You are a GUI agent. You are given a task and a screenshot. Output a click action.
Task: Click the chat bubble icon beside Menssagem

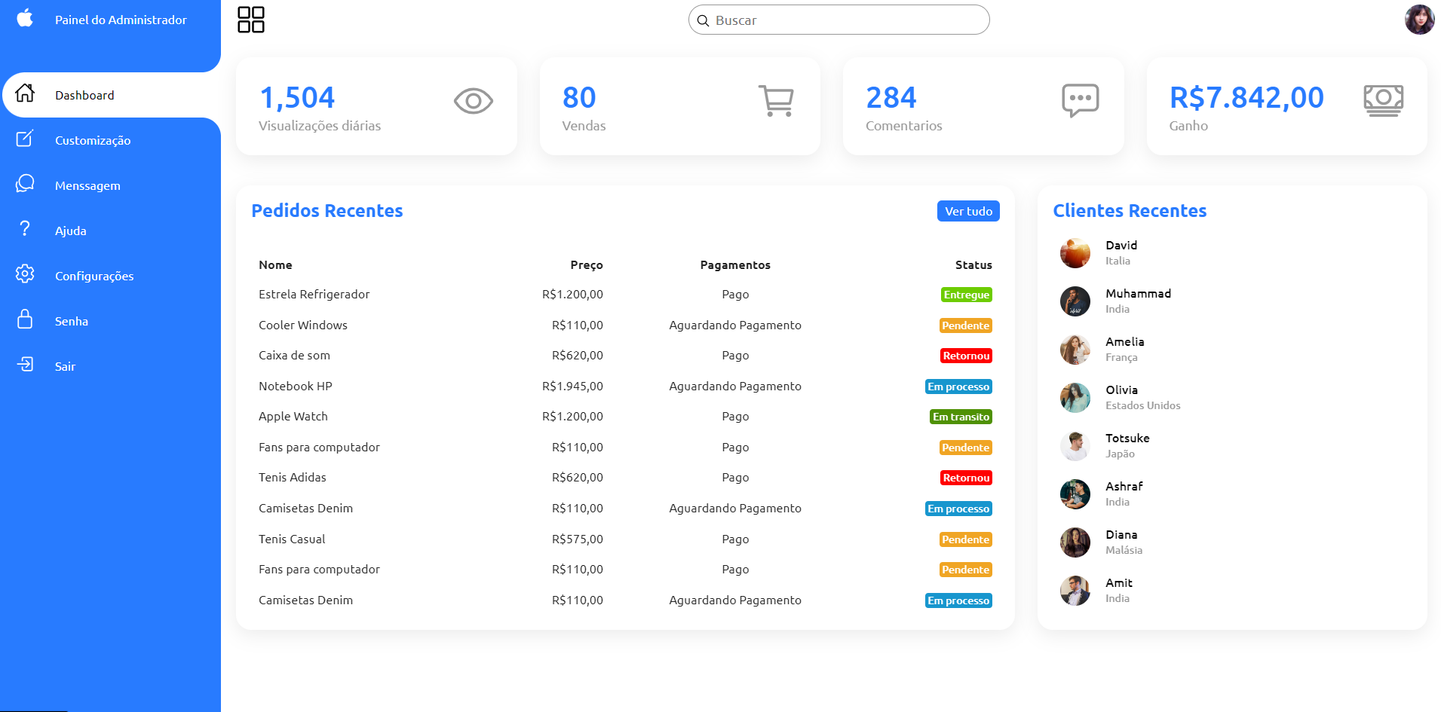coord(25,185)
